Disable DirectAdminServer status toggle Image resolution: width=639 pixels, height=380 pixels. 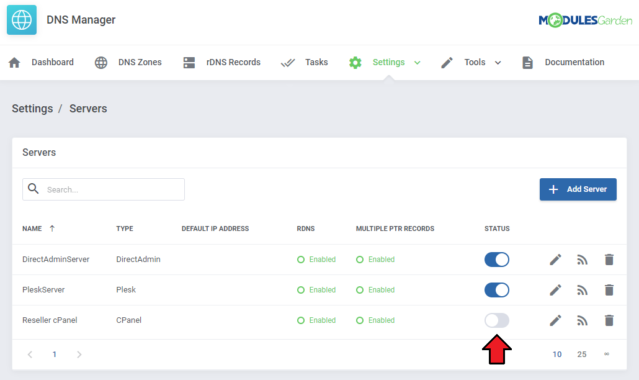(497, 260)
